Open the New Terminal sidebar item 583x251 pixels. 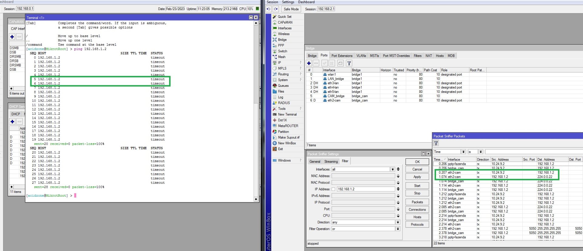pos(287,114)
